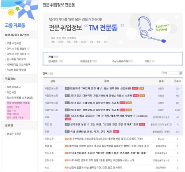Open the article 2013 좋은 손해보험사 종합순위정보
The image size is (185, 172).
[95, 103]
